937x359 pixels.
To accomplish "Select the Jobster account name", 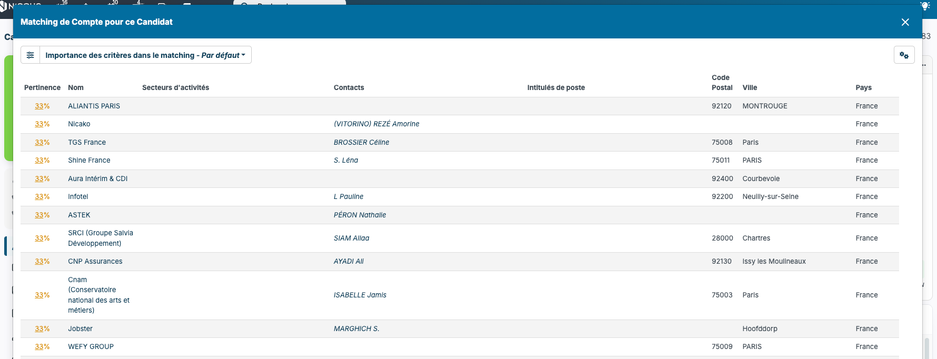I will pos(80,328).
